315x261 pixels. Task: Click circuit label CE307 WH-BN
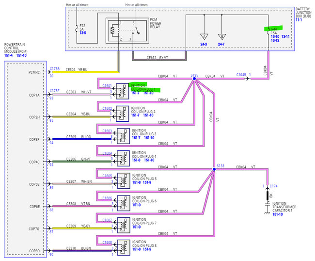(79, 181)
